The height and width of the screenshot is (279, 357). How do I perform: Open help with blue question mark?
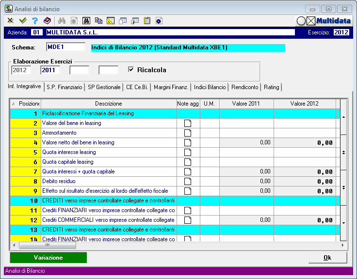click(x=35, y=21)
